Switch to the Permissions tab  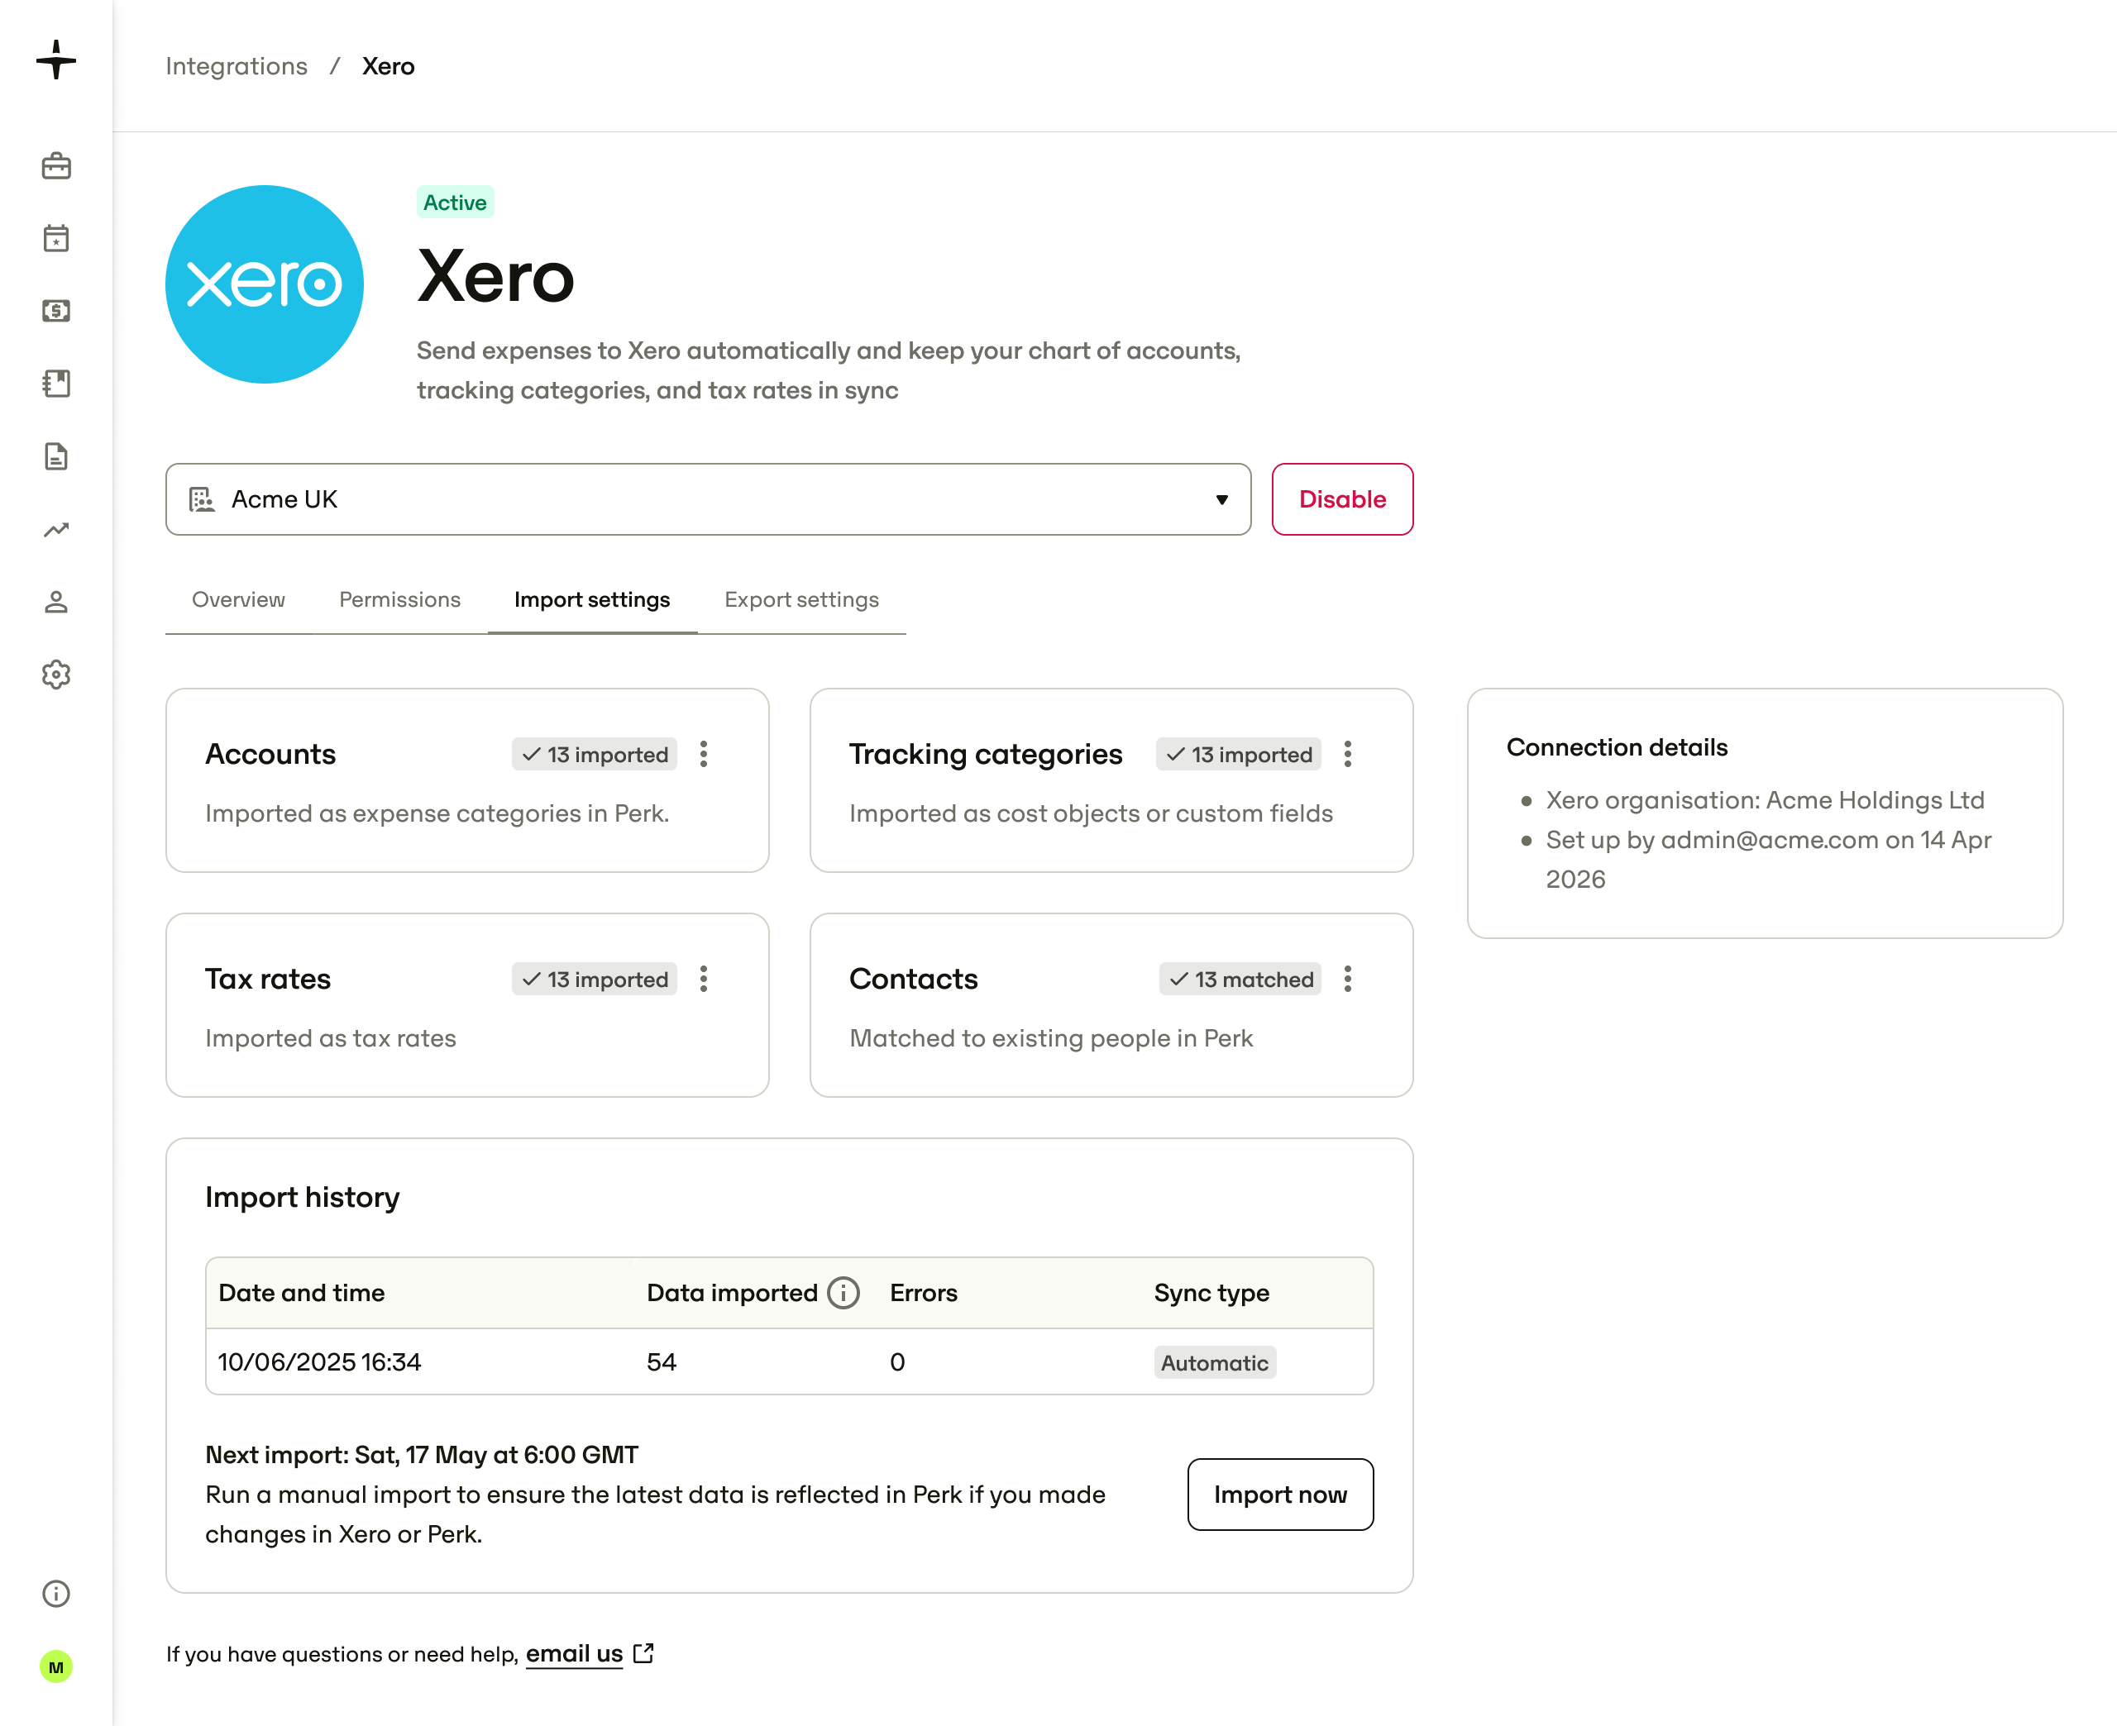(399, 599)
